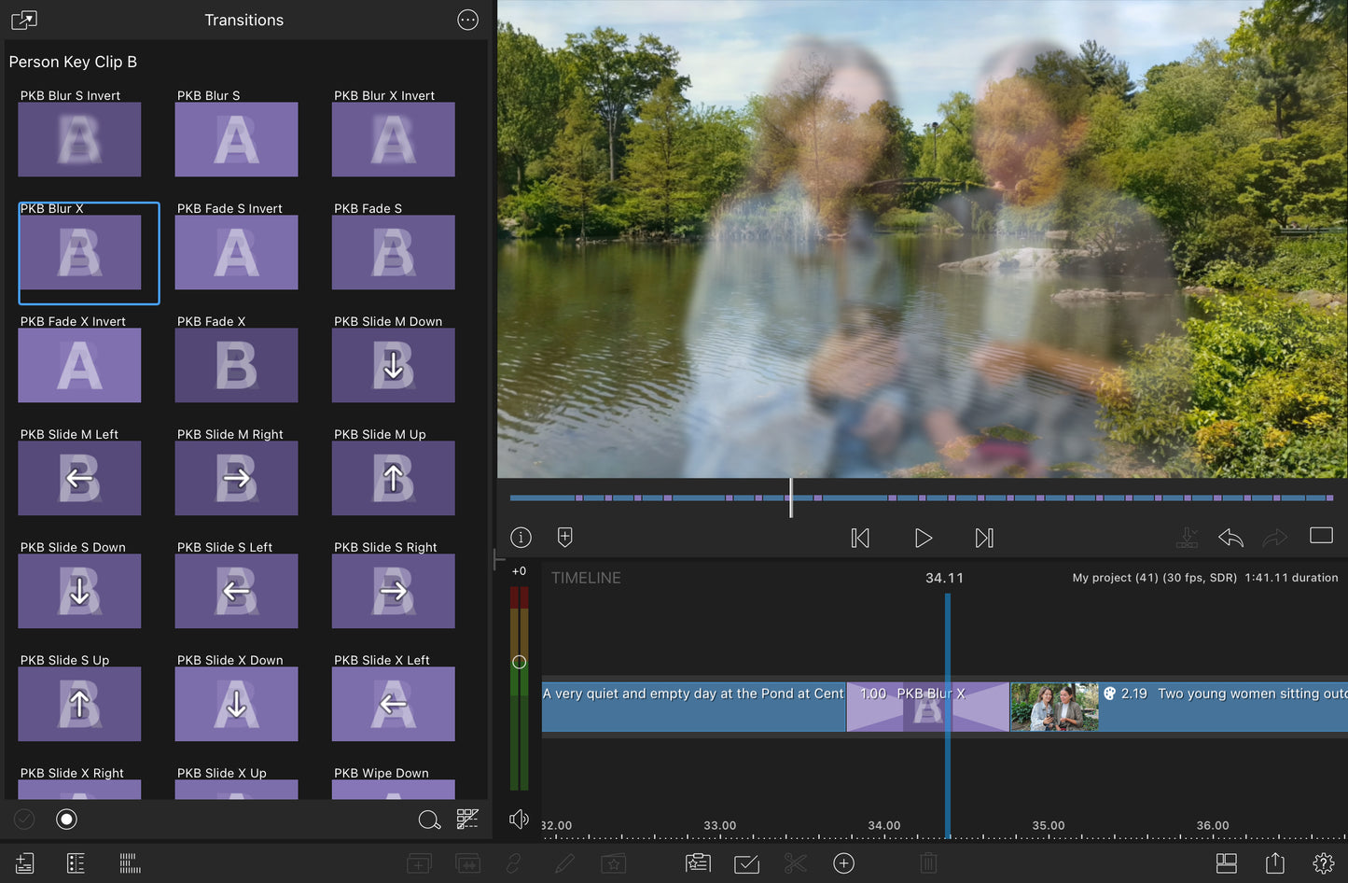Select the PKB Blur S Invert transition
1348x883 pixels.
tap(79, 139)
